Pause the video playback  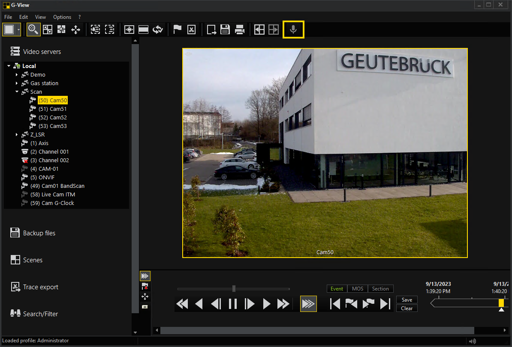click(x=233, y=304)
